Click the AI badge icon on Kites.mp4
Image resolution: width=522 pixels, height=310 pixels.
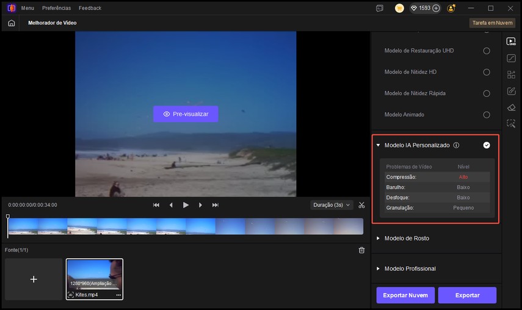[71, 295]
